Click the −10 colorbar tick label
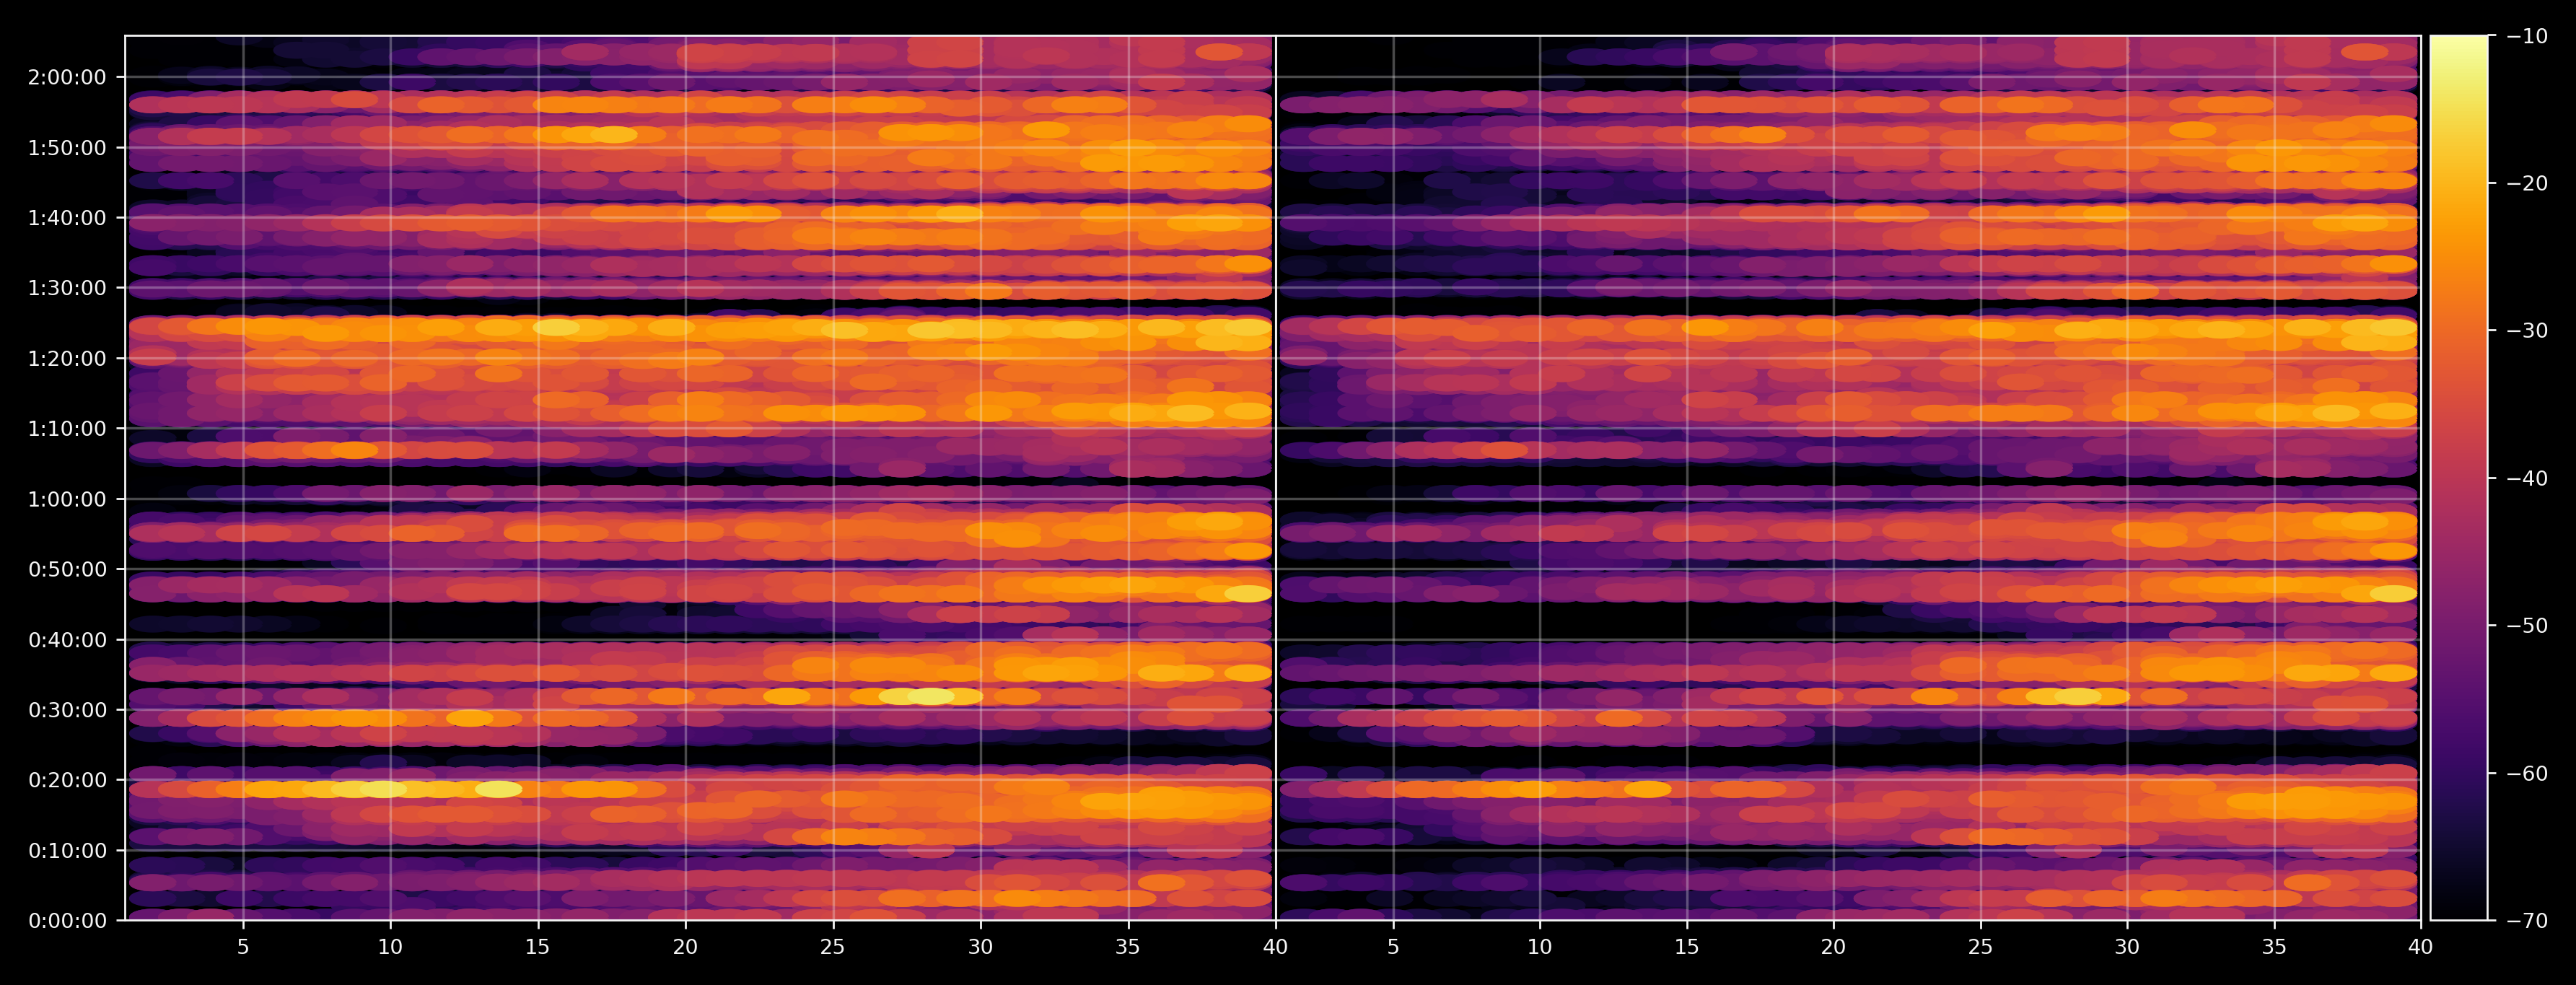 2526,36
